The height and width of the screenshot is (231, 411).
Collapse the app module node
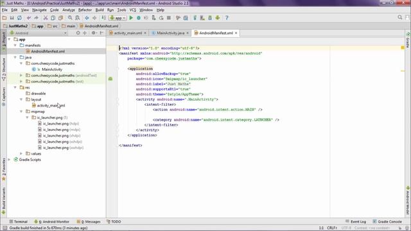click(x=10, y=39)
